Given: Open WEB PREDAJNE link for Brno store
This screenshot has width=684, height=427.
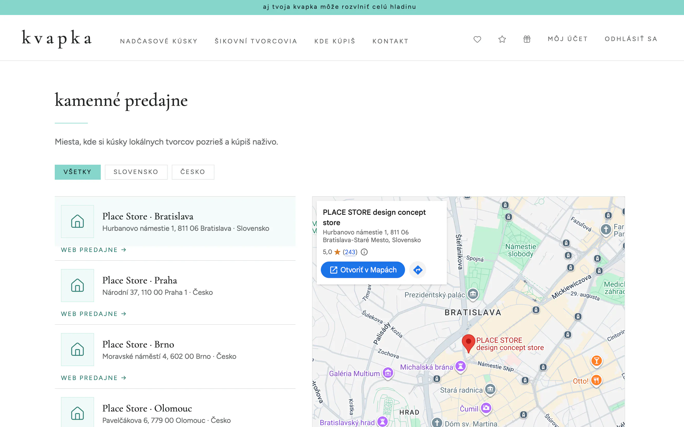Looking at the screenshot, I should [94, 378].
